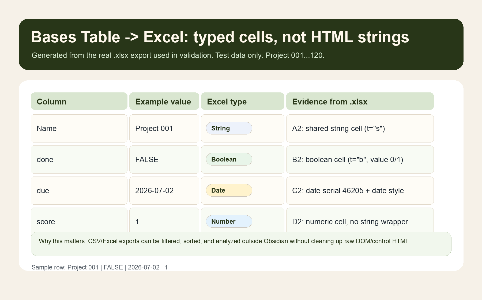482x300 pixels.
Task: Click the 'Example value' table header
Action: tap(164, 101)
